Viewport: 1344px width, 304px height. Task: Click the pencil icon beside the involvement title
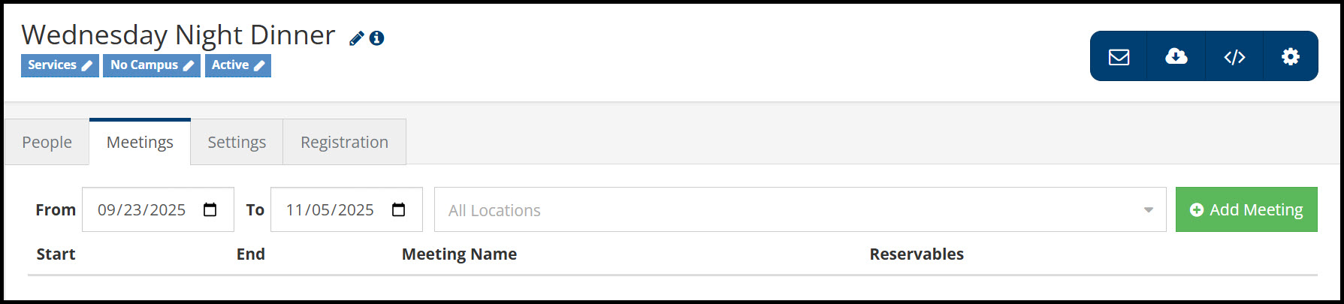[x=357, y=38]
